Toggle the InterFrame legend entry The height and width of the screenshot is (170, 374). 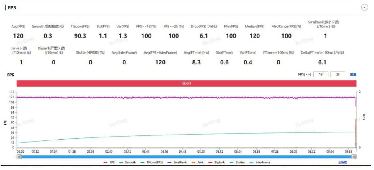[259, 162]
